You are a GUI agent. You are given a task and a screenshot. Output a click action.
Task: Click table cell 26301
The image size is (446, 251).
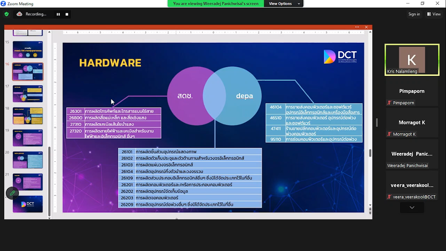tap(76, 111)
